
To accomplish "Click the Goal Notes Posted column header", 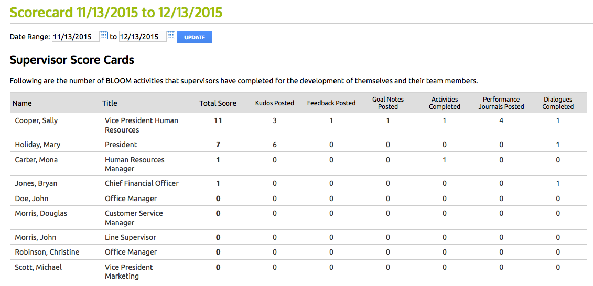I will tap(388, 103).
